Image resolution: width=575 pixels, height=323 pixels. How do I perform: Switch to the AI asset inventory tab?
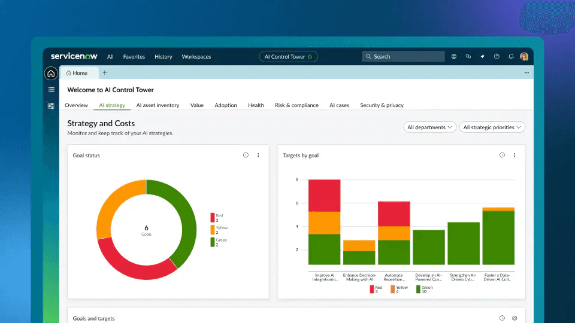click(x=158, y=105)
